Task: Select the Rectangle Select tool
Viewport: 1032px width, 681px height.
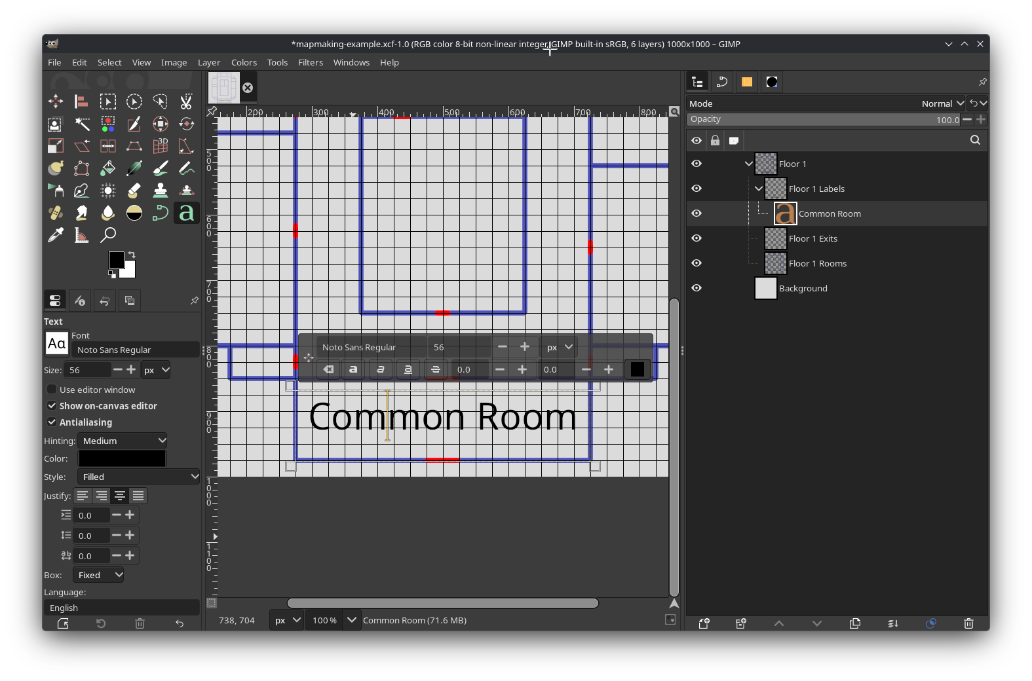Action: click(108, 101)
